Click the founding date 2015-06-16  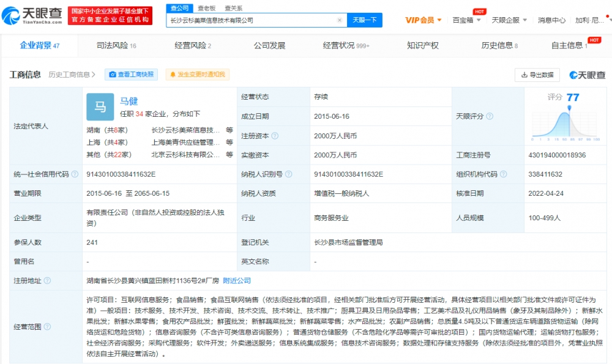click(x=331, y=116)
